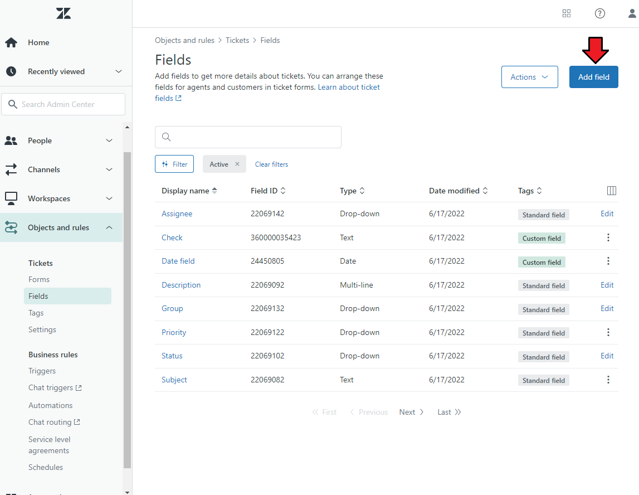Screen dimensions: 639x495
Task: Click Edit for Description row
Action: tap(607, 285)
